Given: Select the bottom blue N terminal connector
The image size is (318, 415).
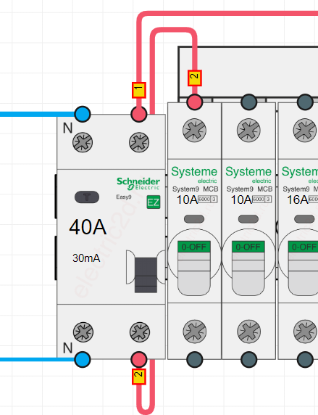Looking at the screenshot, I should coord(83,359).
